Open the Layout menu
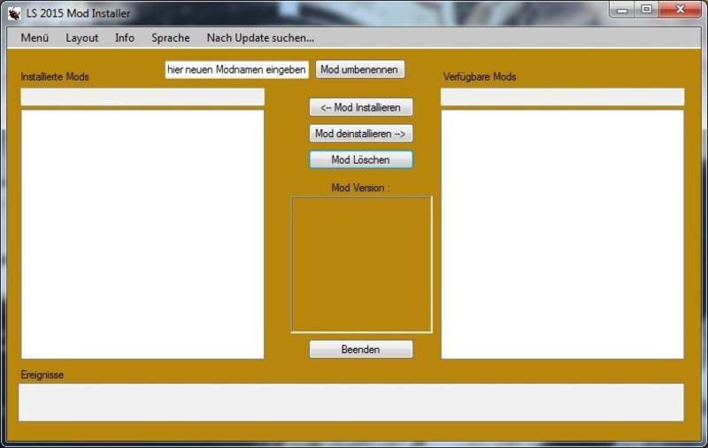708x448 pixels. coord(81,38)
